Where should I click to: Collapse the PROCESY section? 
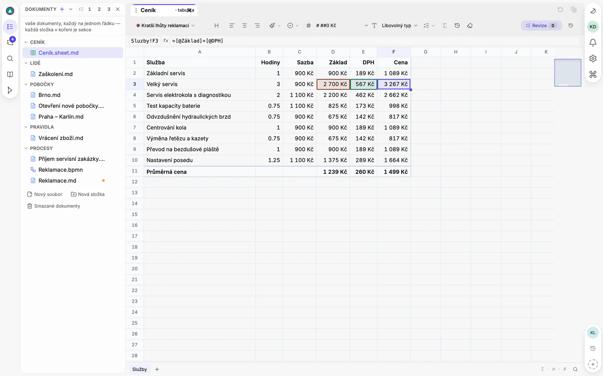(x=26, y=148)
